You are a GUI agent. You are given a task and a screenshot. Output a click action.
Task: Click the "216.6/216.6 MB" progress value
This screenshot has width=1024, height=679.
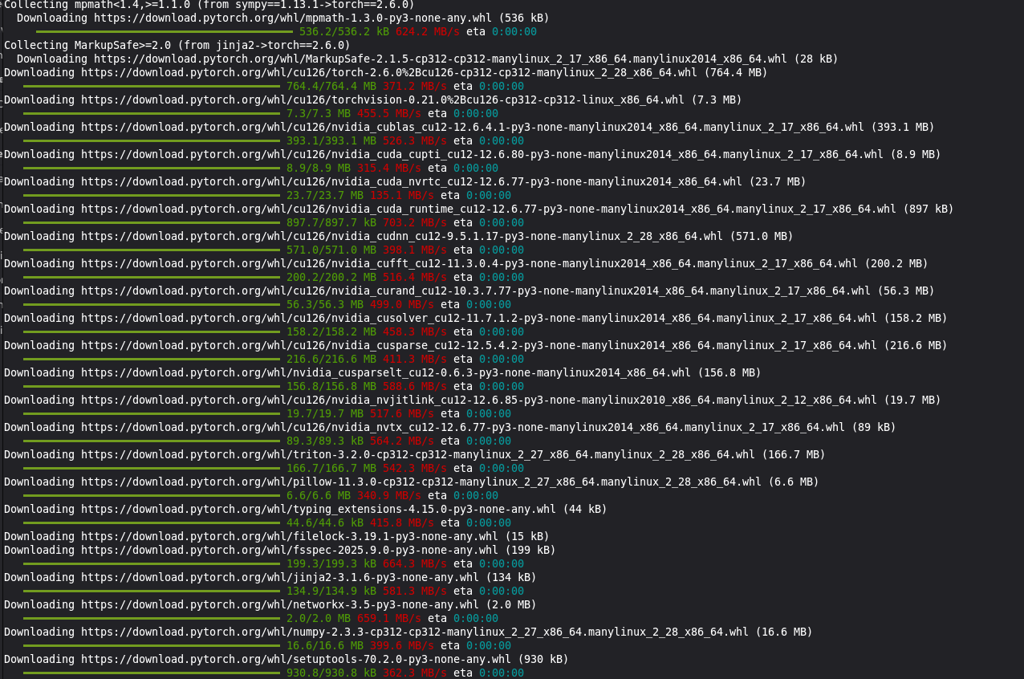(331, 359)
